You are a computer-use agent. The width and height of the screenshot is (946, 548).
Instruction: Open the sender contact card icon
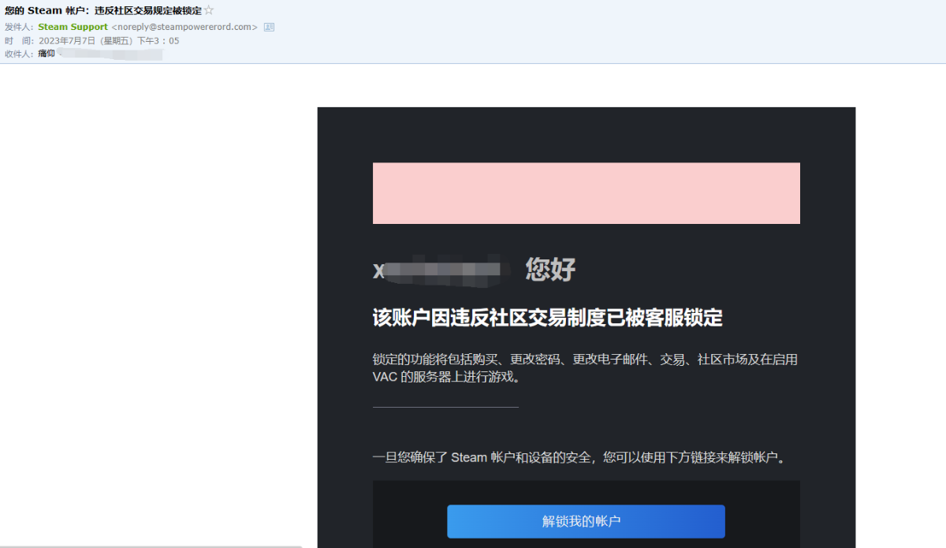(x=269, y=27)
